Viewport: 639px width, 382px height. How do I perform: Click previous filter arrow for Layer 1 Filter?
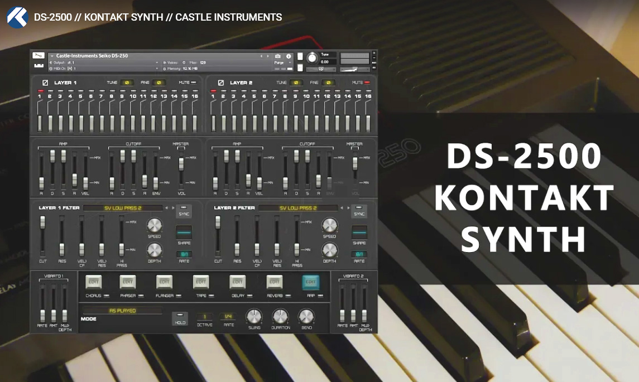[166, 208]
